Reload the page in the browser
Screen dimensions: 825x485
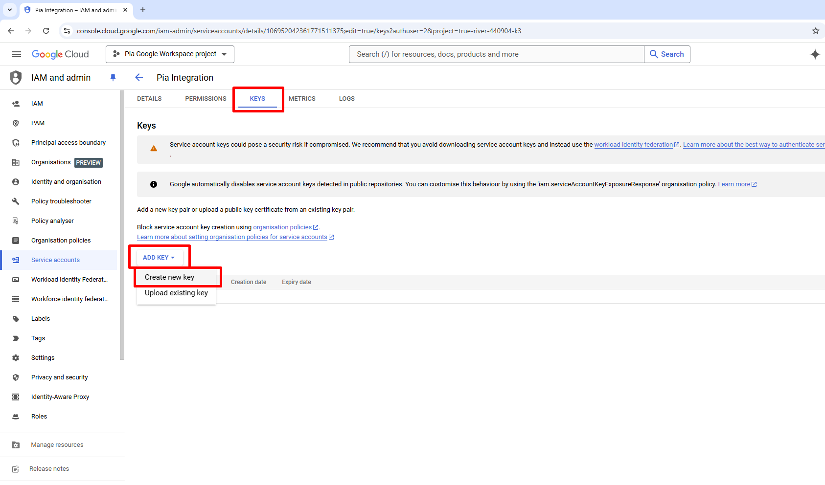click(x=46, y=31)
